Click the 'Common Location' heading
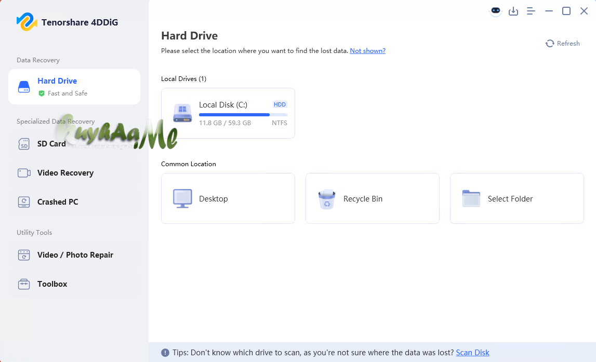The width and height of the screenshot is (596, 362). pos(189,164)
